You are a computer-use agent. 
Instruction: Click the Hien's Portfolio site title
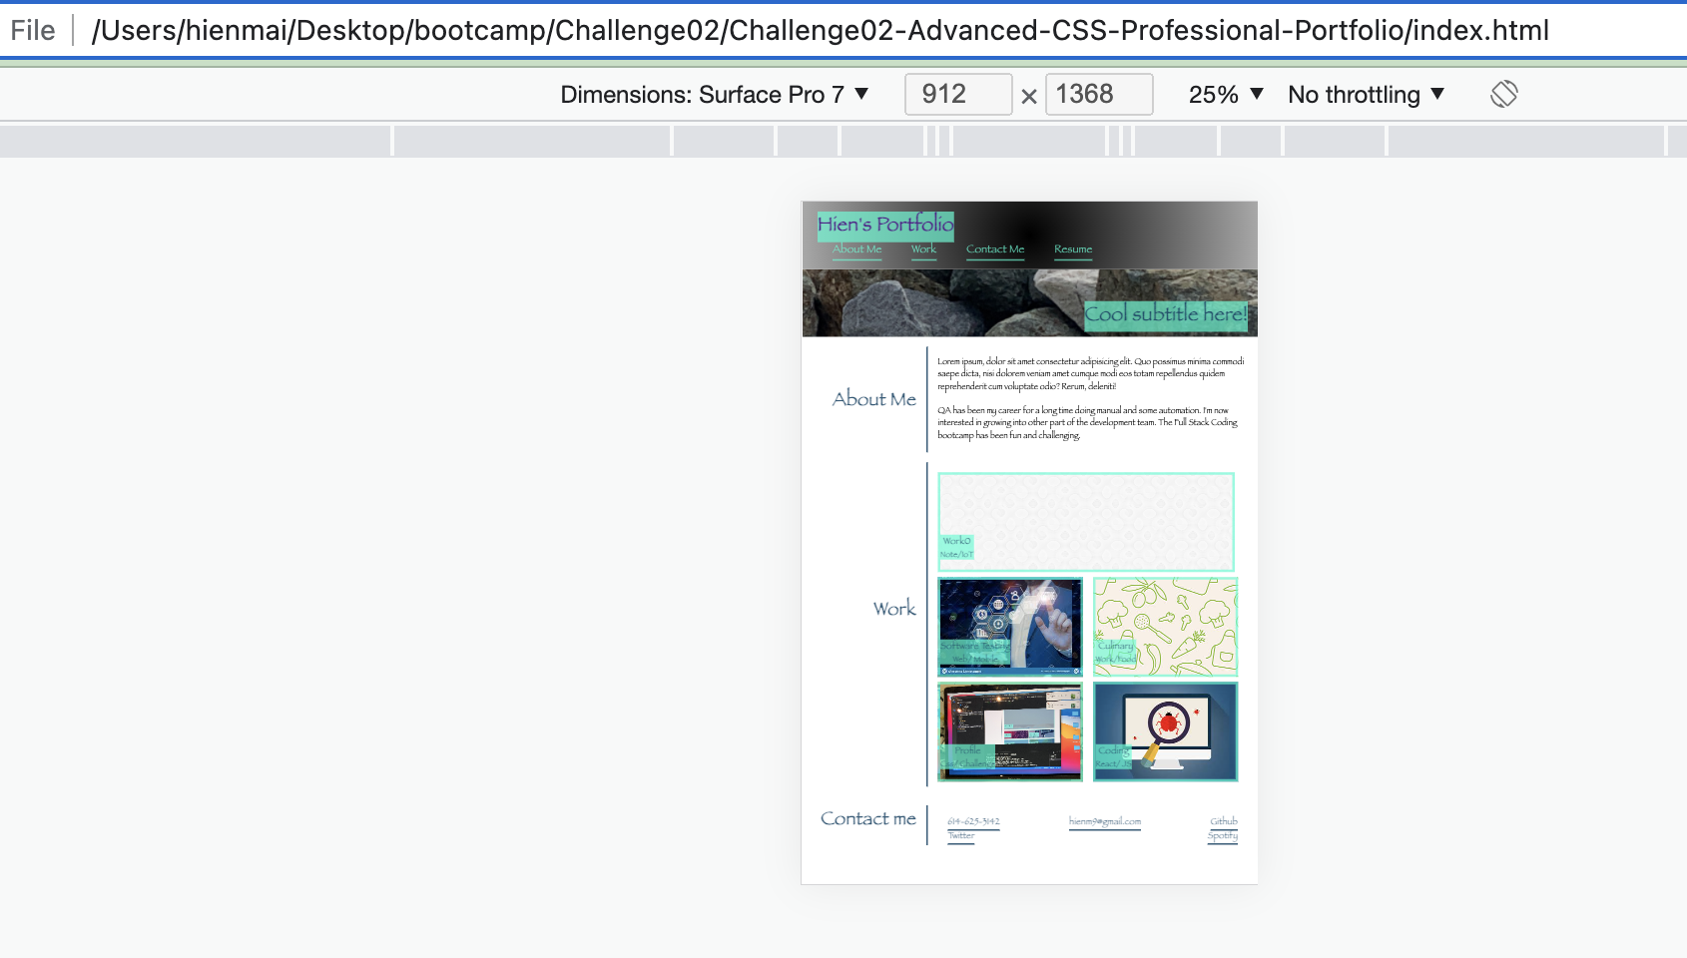884,227
